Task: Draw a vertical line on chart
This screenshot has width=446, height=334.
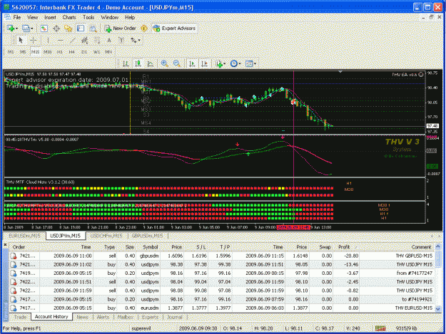Action: [x=48, y=41]
